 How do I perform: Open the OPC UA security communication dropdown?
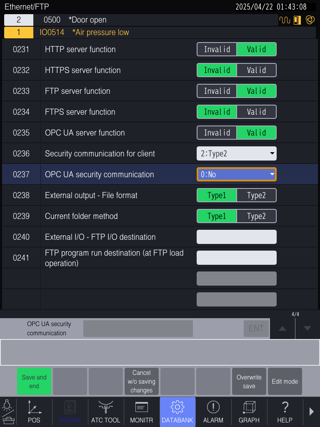236,174
